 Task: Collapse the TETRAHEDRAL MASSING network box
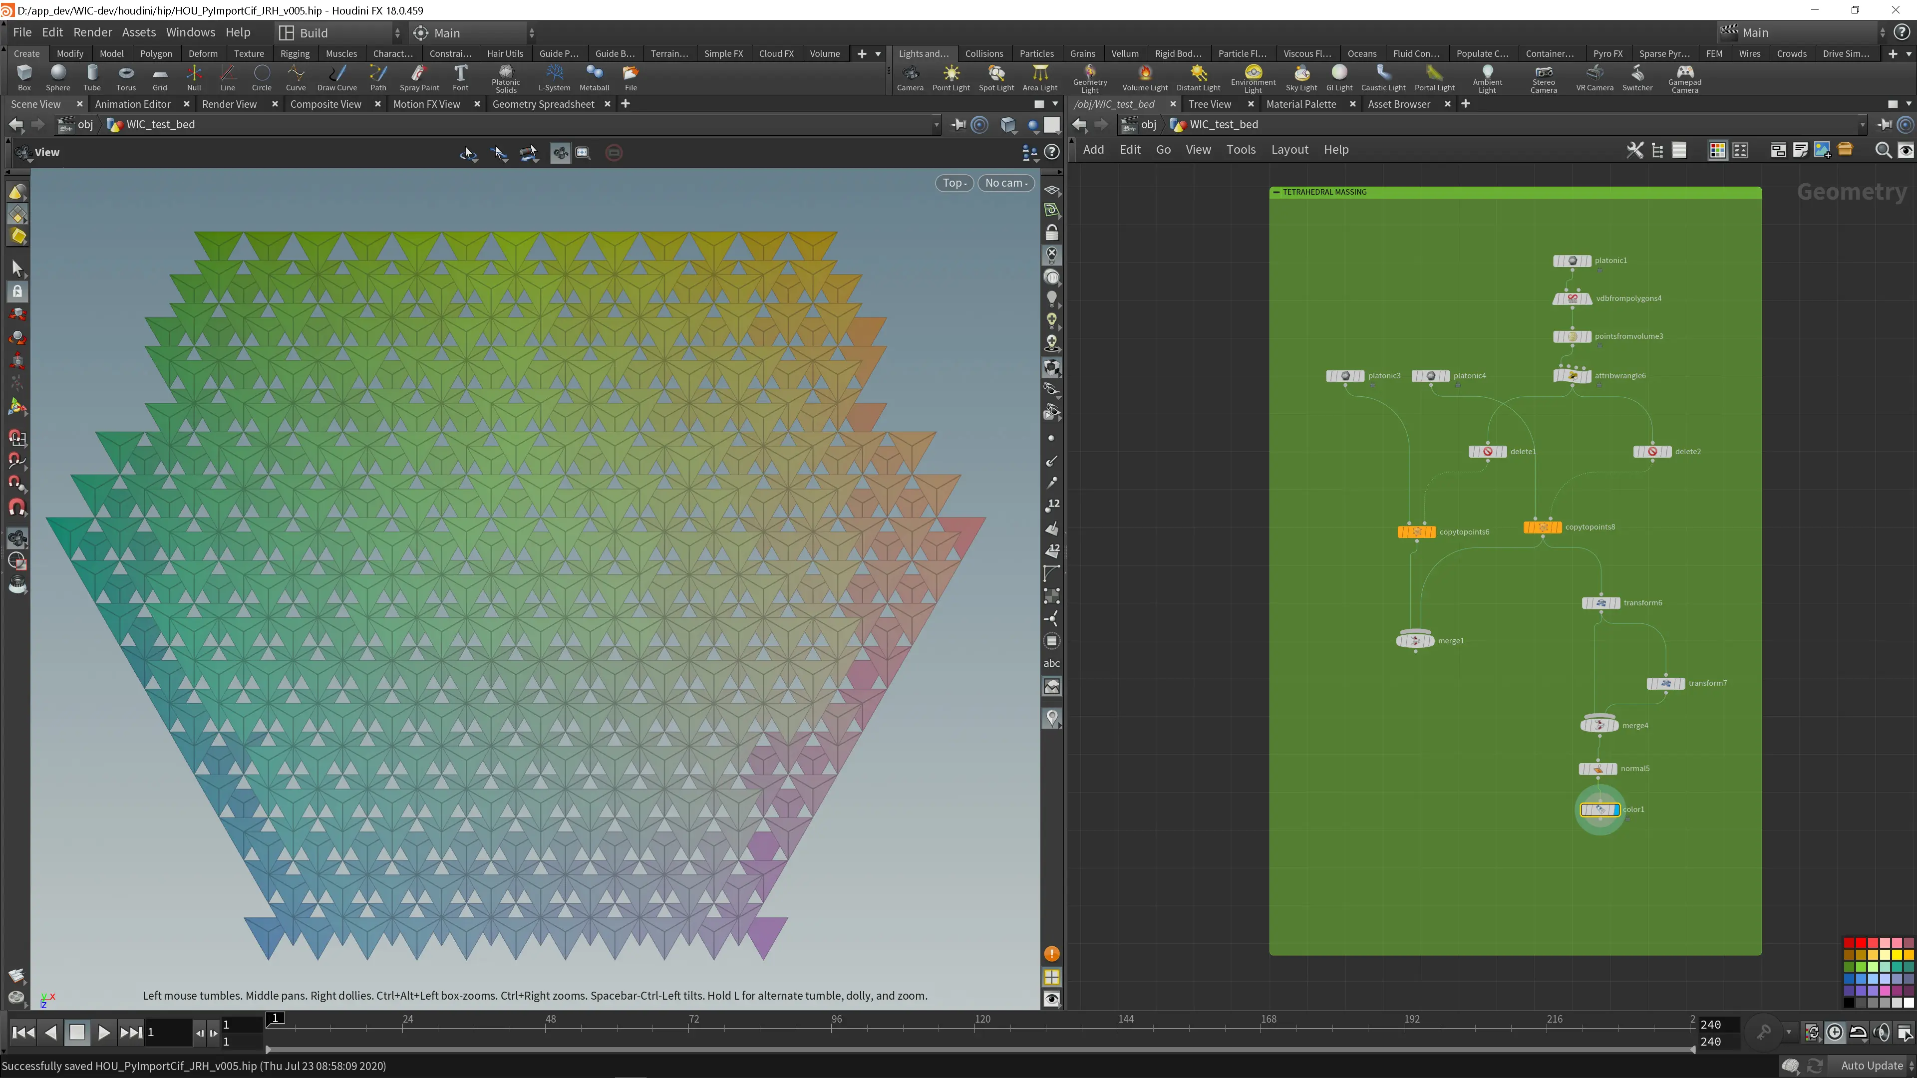point(1277,192)
